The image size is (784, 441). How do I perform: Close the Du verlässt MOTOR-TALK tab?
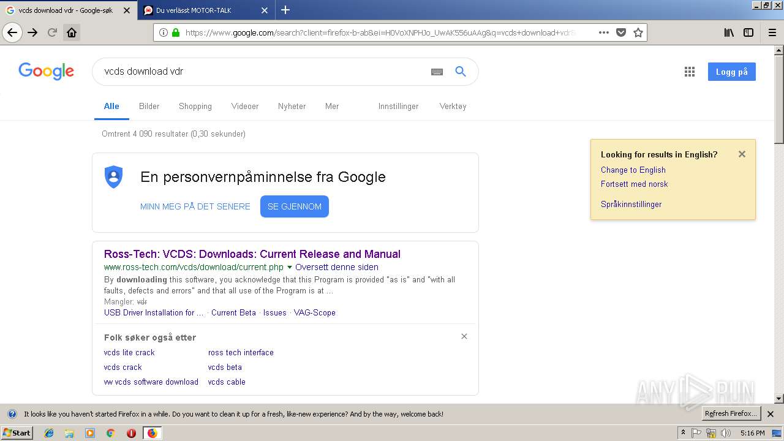click(265, 10)
